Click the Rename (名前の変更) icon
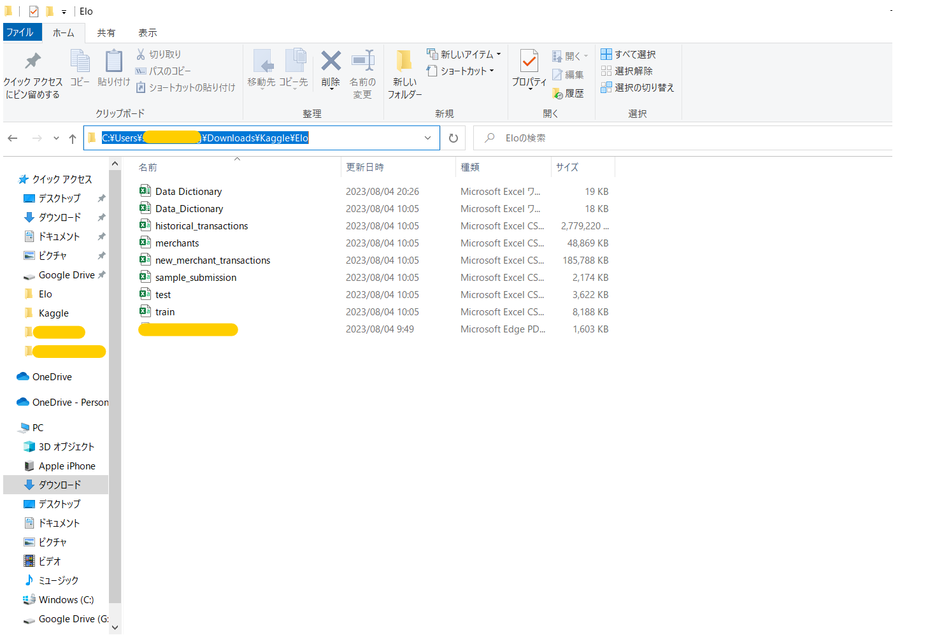This screenshot has height=642, width=935. (x=363, y=61)
